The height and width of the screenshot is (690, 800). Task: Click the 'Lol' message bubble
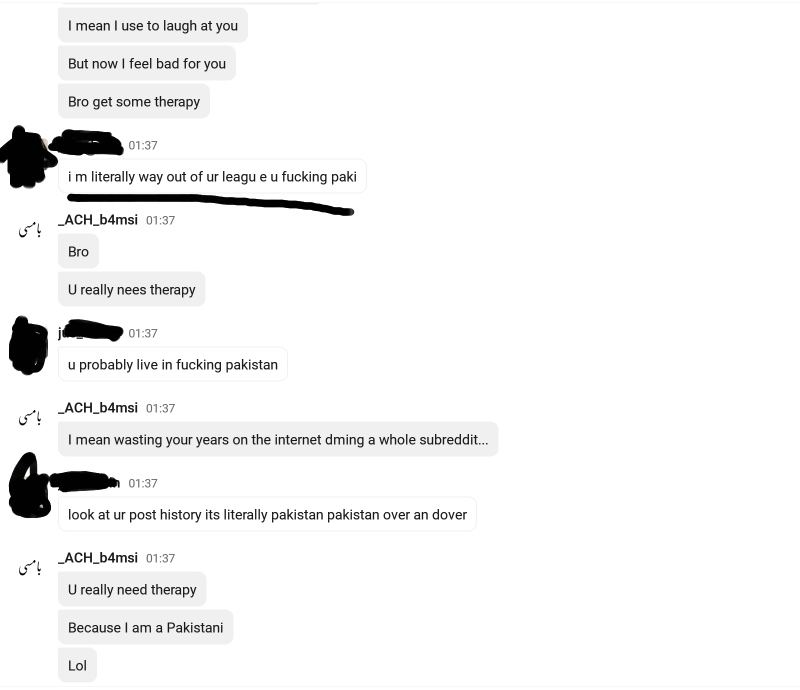tap(77, 665)
